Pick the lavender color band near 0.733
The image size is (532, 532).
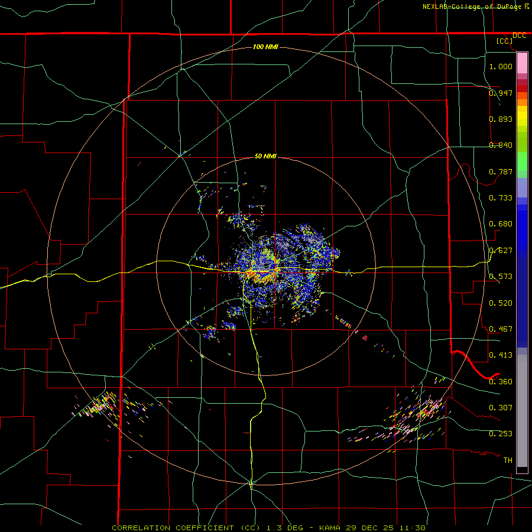522,187
